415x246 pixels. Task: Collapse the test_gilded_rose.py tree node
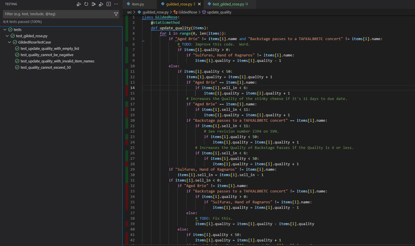pyautogui.click(x=7, y=36)
